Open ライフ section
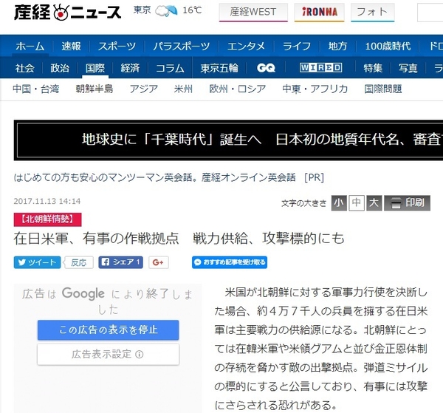Viewport: 443px width, 413px height. coord(297,46)
